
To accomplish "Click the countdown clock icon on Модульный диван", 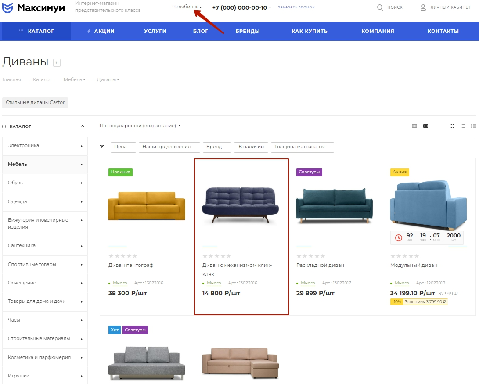I will tap(399, 237).
